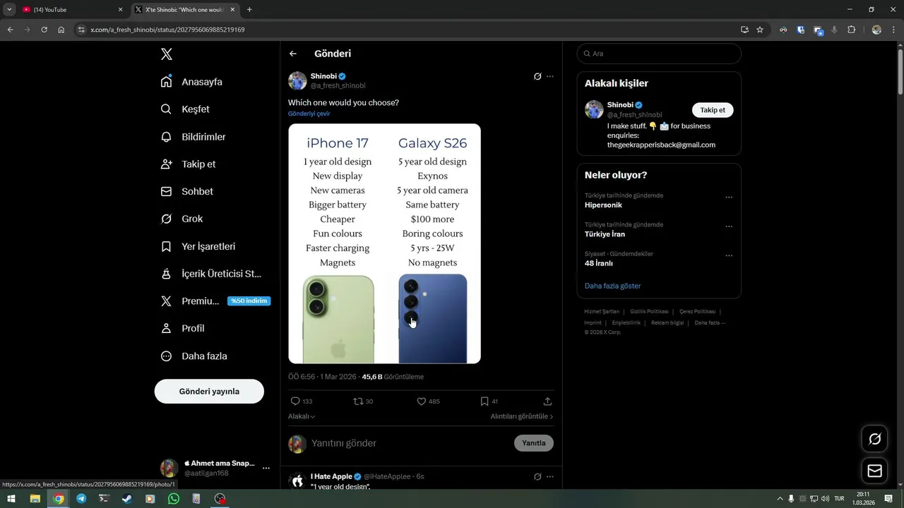Open Grok from sidebar

[182, 219]
